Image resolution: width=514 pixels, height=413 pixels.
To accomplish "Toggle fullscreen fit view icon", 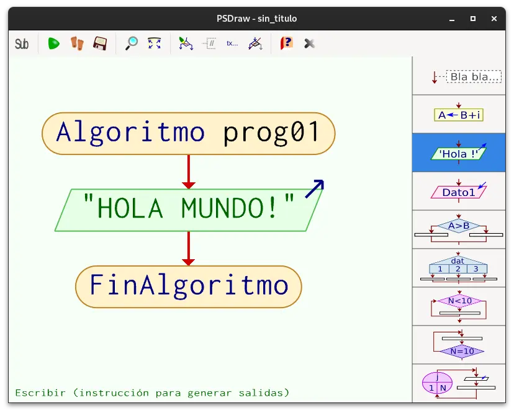I will click(x=155, y=43).
